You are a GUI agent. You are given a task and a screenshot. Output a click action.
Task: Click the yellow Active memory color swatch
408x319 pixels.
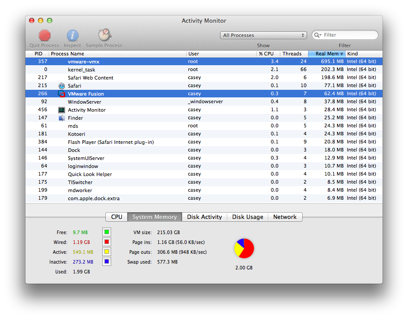click(107, 252)
